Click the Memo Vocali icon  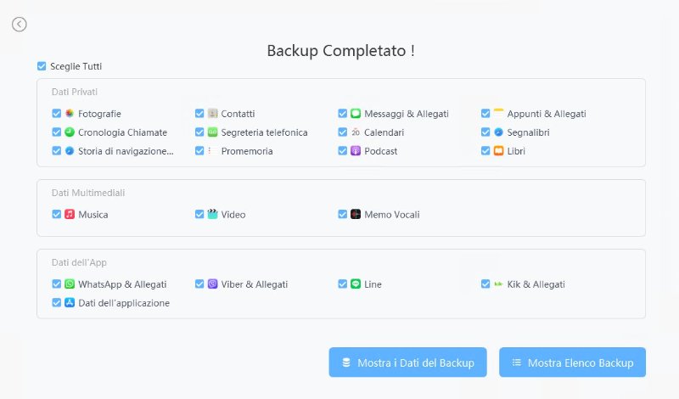pos(356,215)
